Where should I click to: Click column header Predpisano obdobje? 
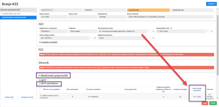(180, 89)
